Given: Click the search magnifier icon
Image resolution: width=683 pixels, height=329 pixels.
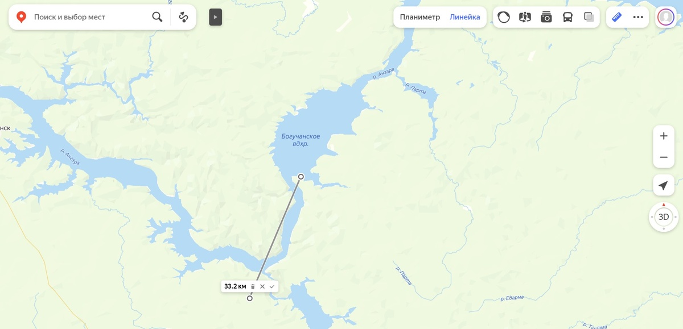Looking at the screenshot, I should tap(157, 17).
